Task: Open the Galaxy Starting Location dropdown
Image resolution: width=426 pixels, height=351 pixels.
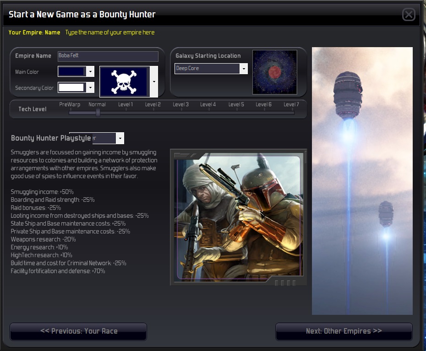Action: point(244,69)
